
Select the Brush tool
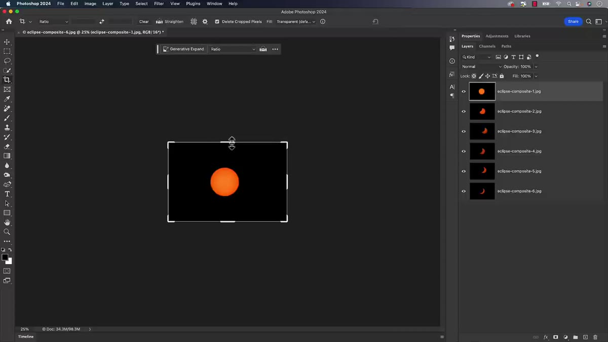7,118
